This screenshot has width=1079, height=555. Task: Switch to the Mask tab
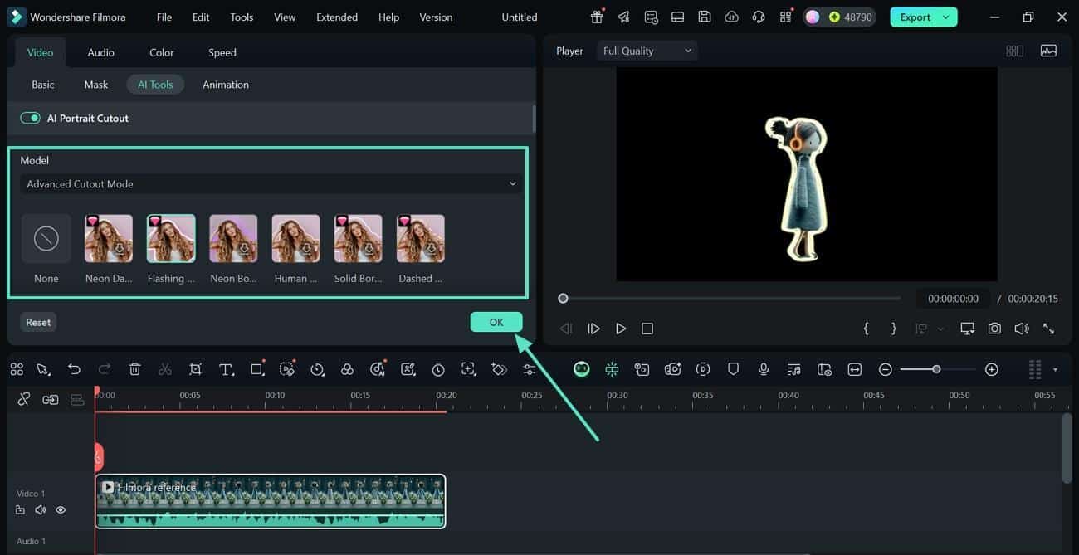[95, 84]
